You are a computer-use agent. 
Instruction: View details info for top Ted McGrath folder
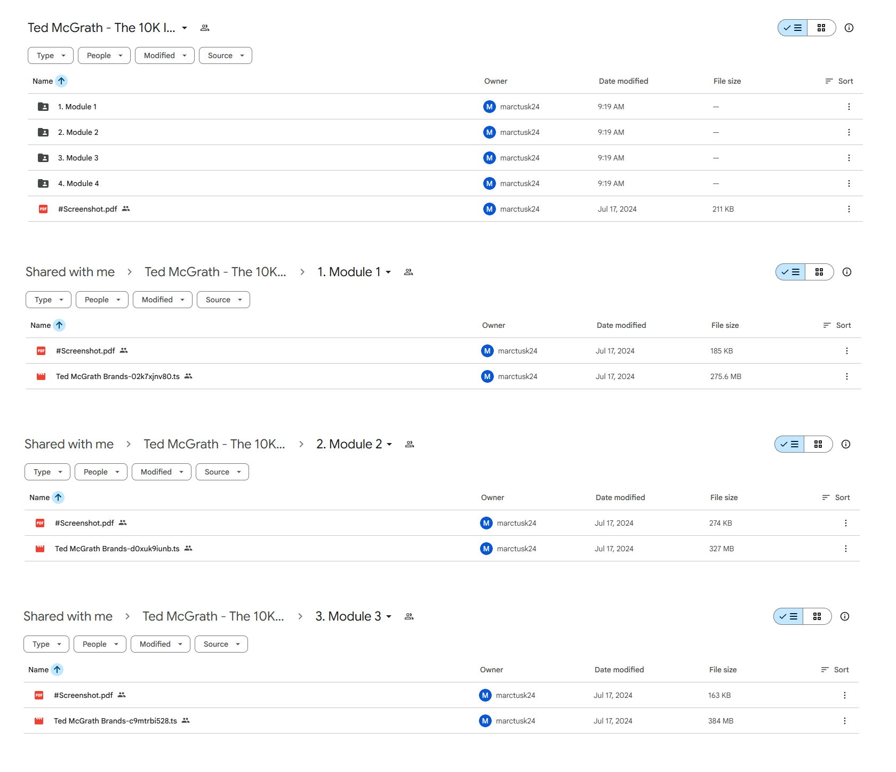click(x=849, y=28)
